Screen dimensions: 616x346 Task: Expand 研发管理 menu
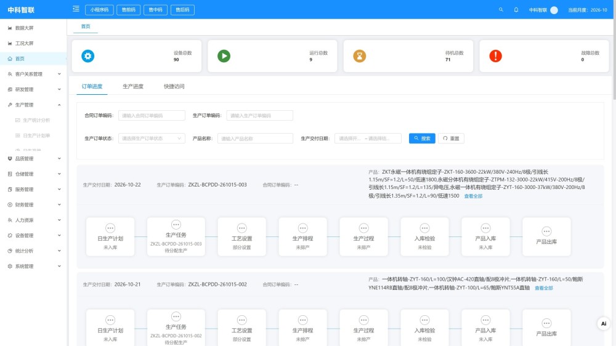point(33,89)
